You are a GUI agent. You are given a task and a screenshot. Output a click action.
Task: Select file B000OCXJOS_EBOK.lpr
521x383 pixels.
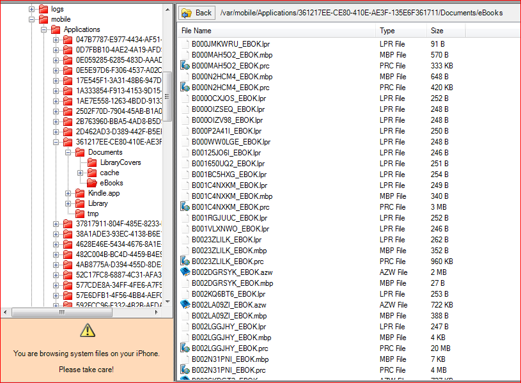[x=229, y=98]
